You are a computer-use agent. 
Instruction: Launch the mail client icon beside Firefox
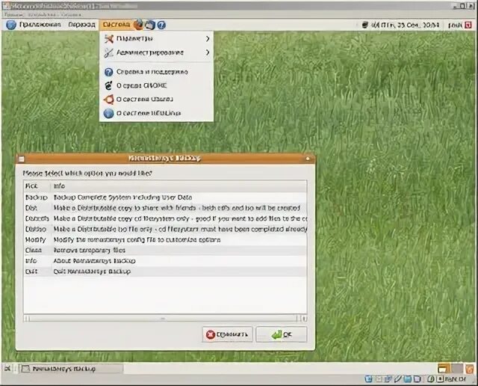[x=150, y=25]
